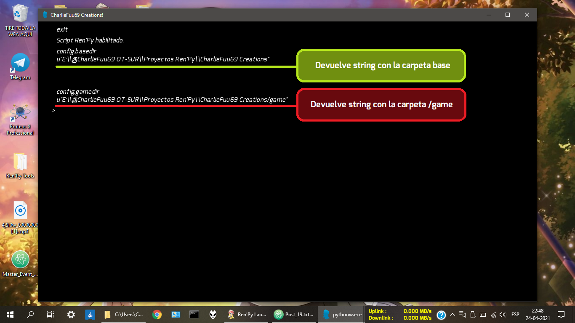
Task: Click the console input prompt line
Action: [x=168, y=111]
